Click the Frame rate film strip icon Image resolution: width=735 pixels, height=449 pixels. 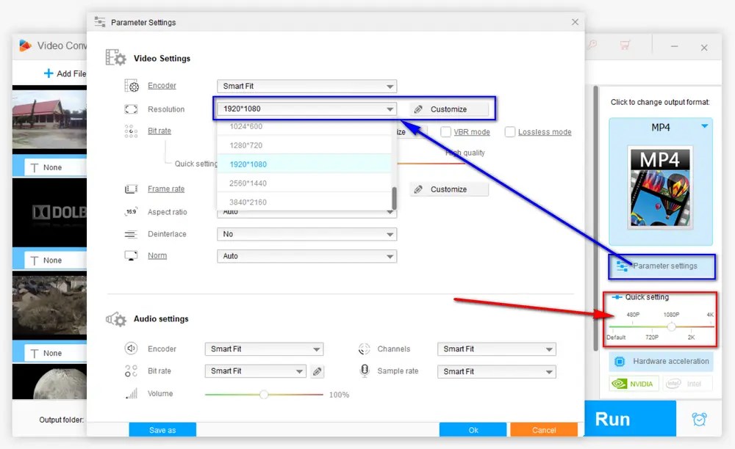(x=131, y=189)
